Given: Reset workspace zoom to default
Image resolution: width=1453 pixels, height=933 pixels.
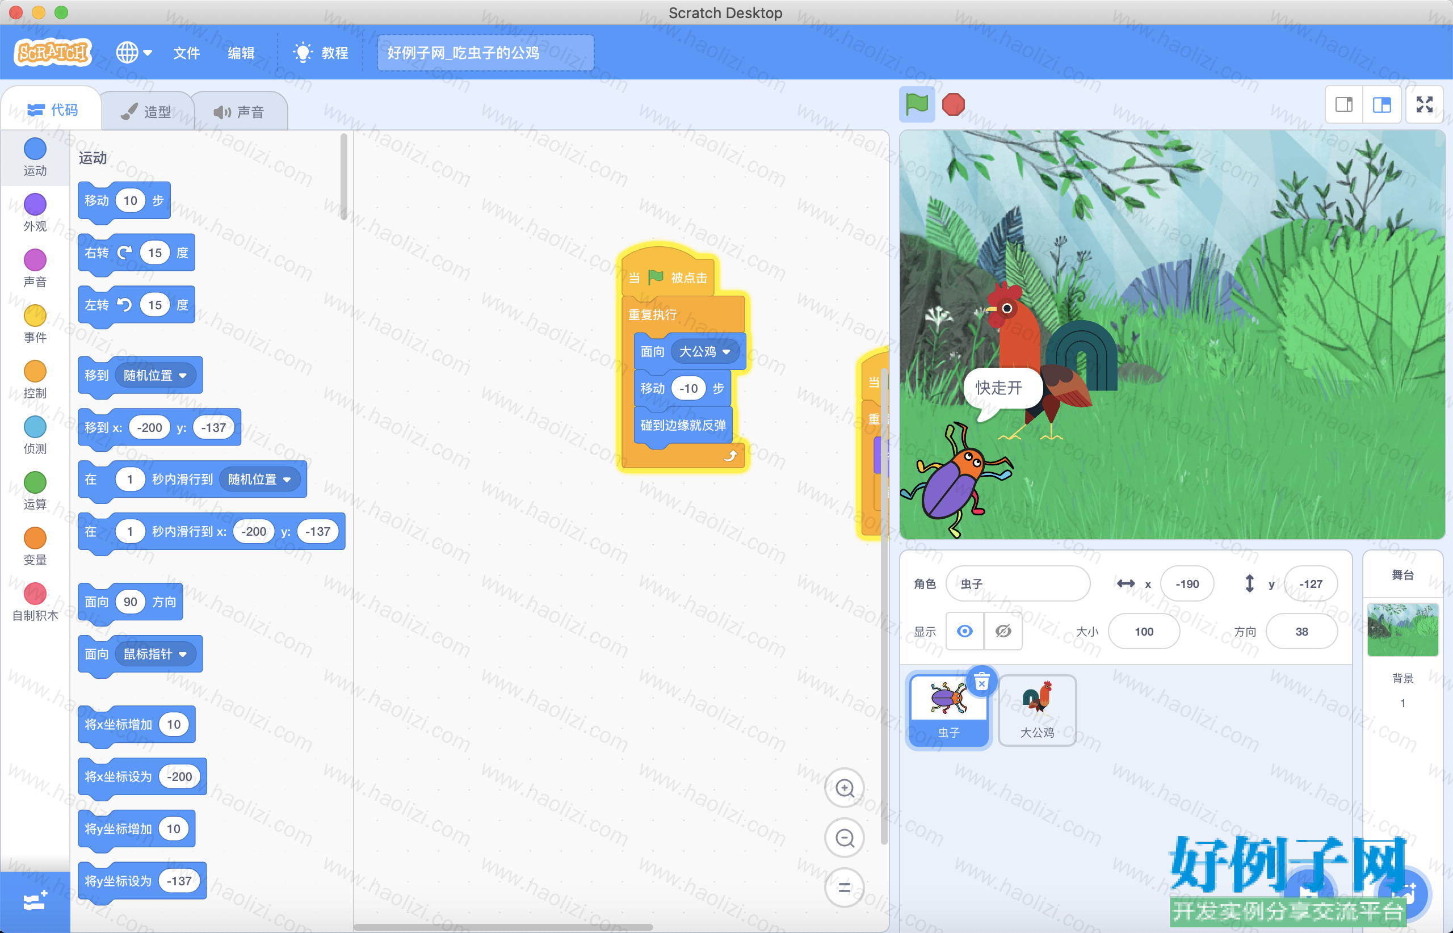Looking at the screenshot, I should point(845,888).
